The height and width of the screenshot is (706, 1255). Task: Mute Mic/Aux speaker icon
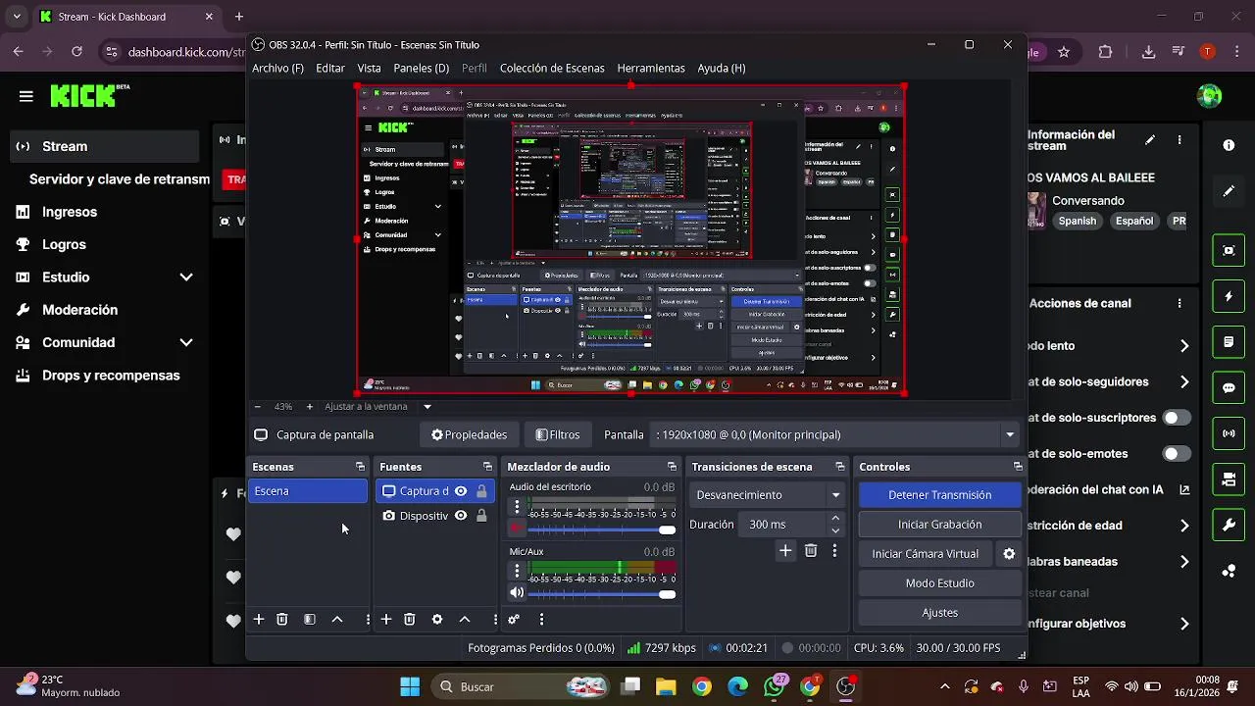517,593
